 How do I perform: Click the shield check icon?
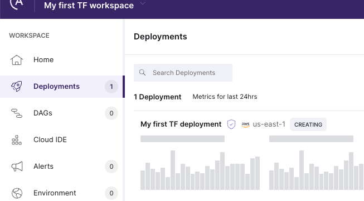(x=231, y=124)
